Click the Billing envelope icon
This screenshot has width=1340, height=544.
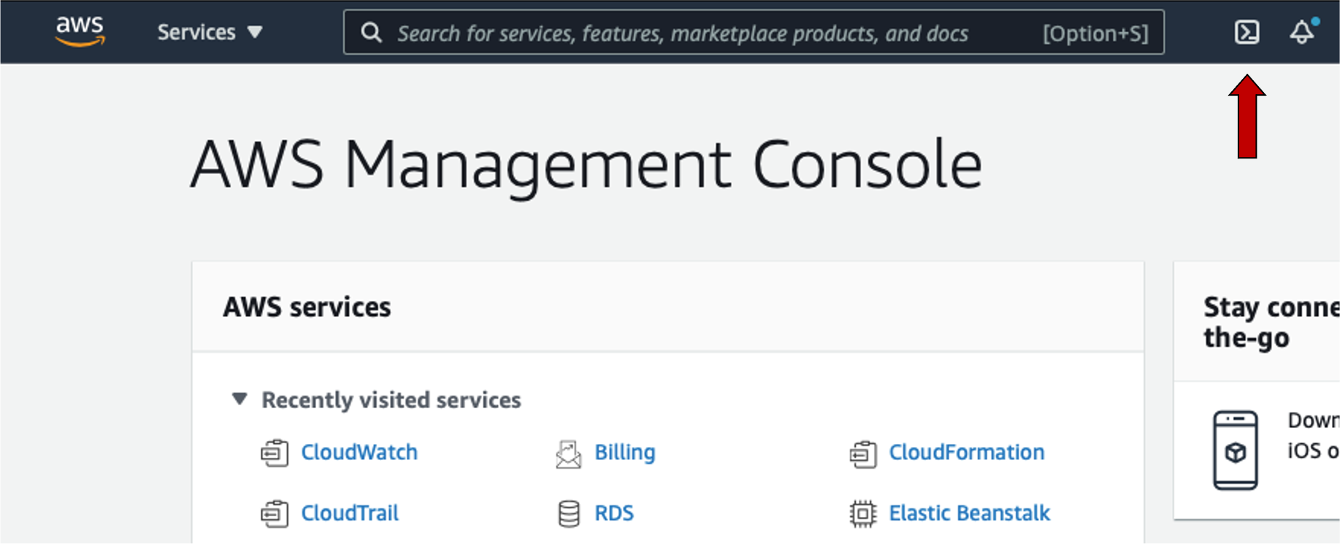568,453
